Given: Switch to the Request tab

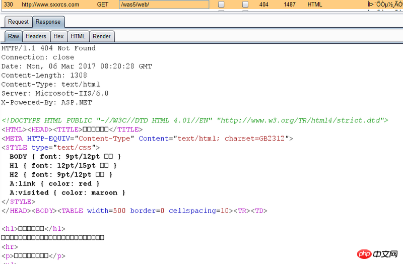Looking at the screenshot, I should click(18, 22).
